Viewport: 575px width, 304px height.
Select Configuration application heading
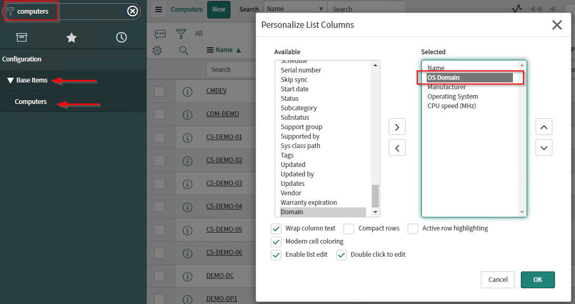pos(22,59)
